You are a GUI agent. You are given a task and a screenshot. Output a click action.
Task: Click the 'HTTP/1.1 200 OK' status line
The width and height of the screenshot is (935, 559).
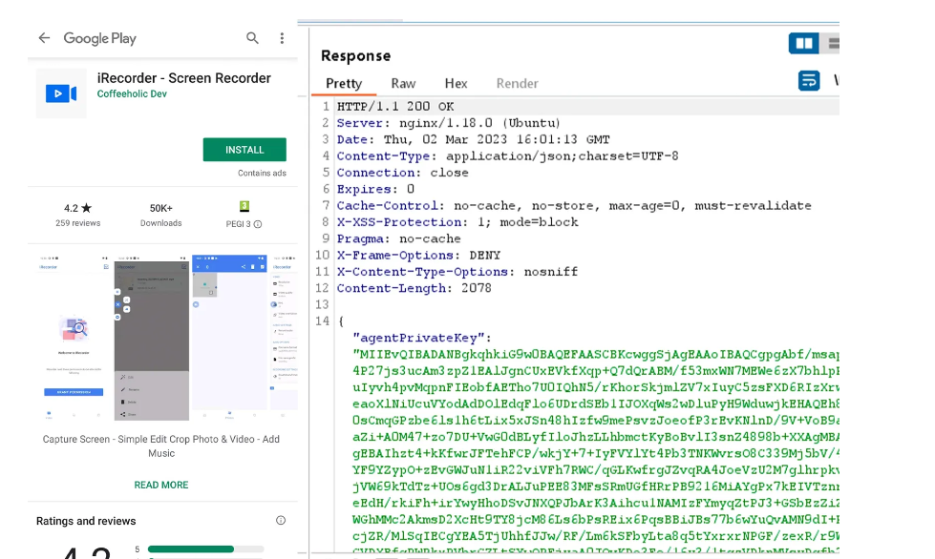(x=395, y=107)
